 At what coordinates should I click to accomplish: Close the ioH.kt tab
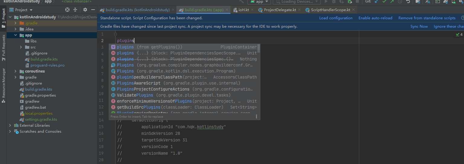pyautogui.click(x=253, y=10)
